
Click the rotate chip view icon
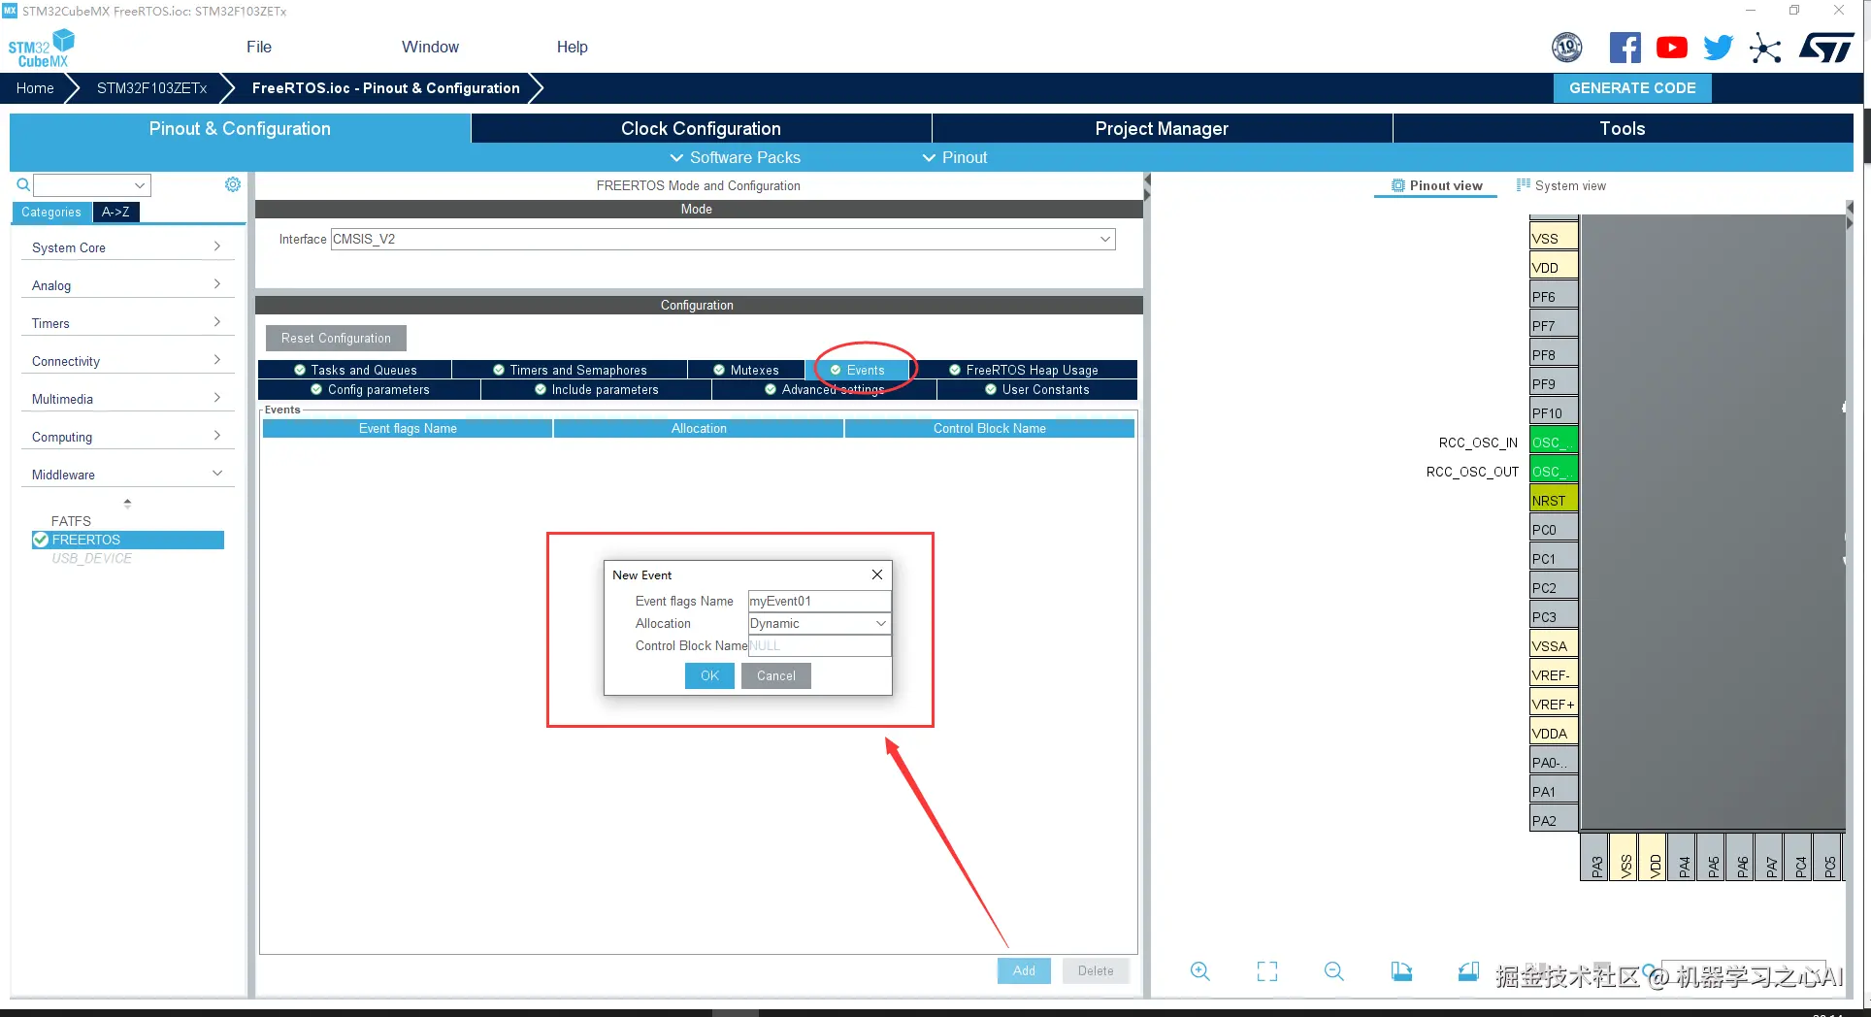(1468, 971)
